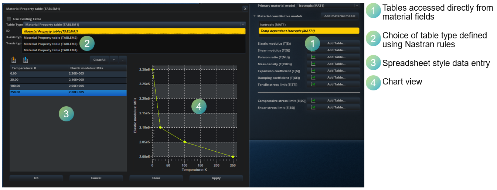Click the Poisson ratio table chart icon

(313, 57)
